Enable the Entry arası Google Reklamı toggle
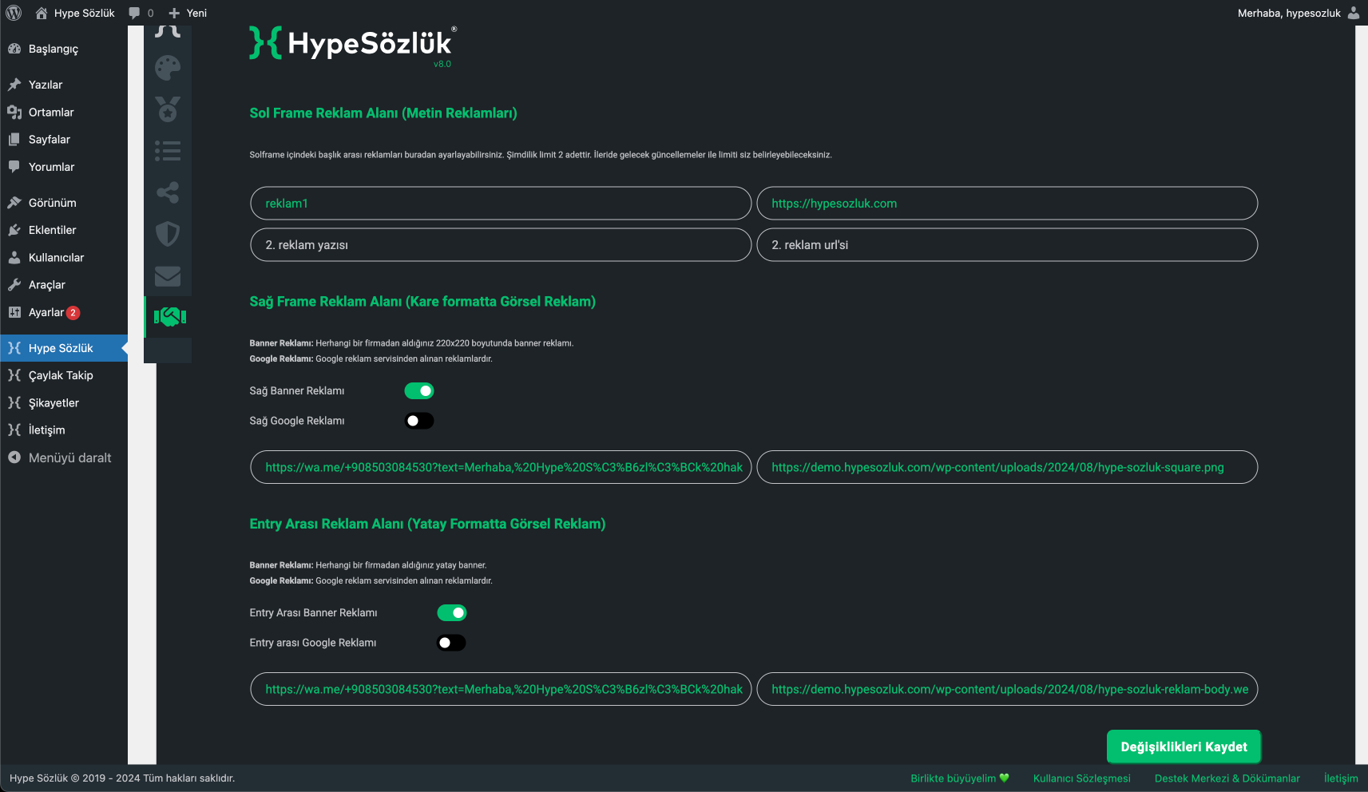The width and height of the screenshot is (1368, 792). point(451,643)
